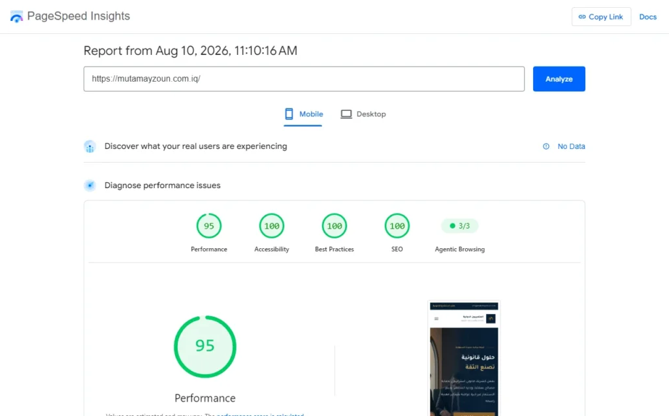Click the report date heading text

(190, 51)
